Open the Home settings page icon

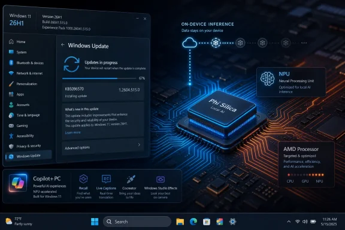(11, 41)
